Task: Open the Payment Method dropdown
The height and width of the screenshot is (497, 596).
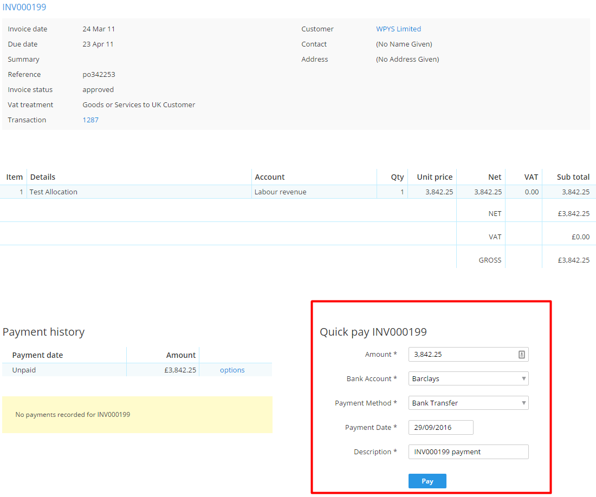Action: (x=468, y=403)
